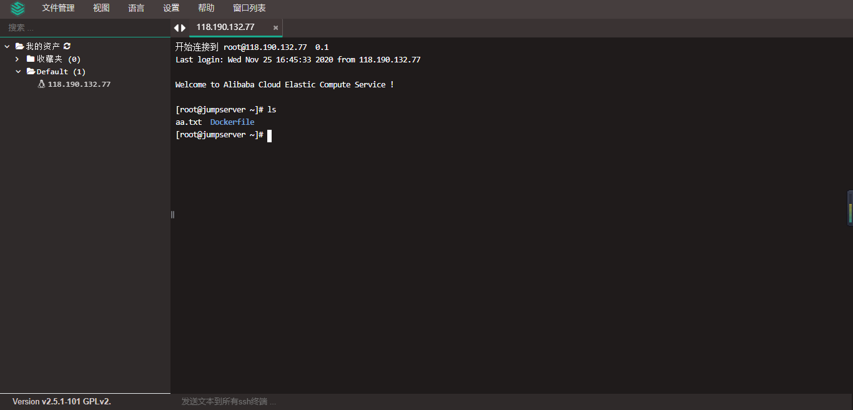The height and width of the screenshot is (410, 853).
Task: Focus the 搜索 asset search field
Action: [x=85, y=27]
